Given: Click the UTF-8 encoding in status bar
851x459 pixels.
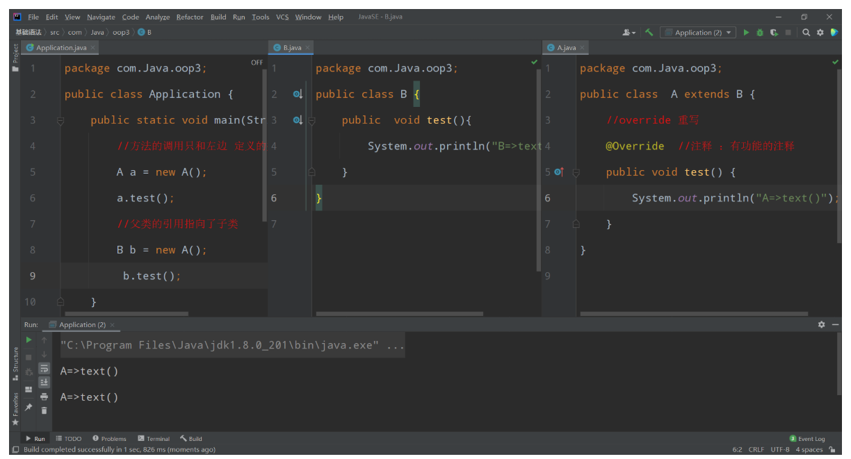Looking at the screenshot, I should pyautogui.click(x=780, y=450).
